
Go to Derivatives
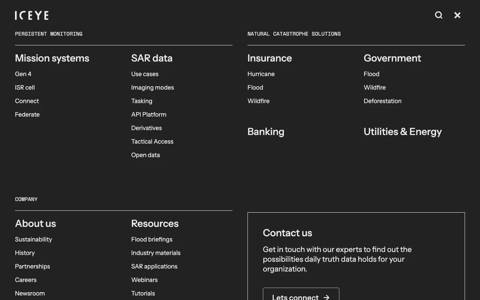click(147, 128)
